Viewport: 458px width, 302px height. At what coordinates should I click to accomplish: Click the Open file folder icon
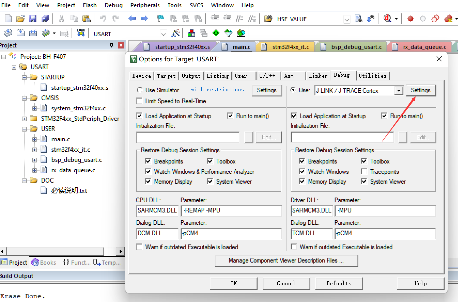tap(20, 19)
